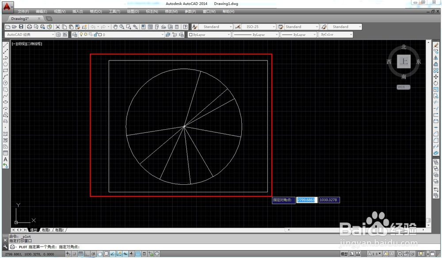Toggle layer 0 on/off lightbulb
This screenshot has width=442, height=258.
[81, 34]
